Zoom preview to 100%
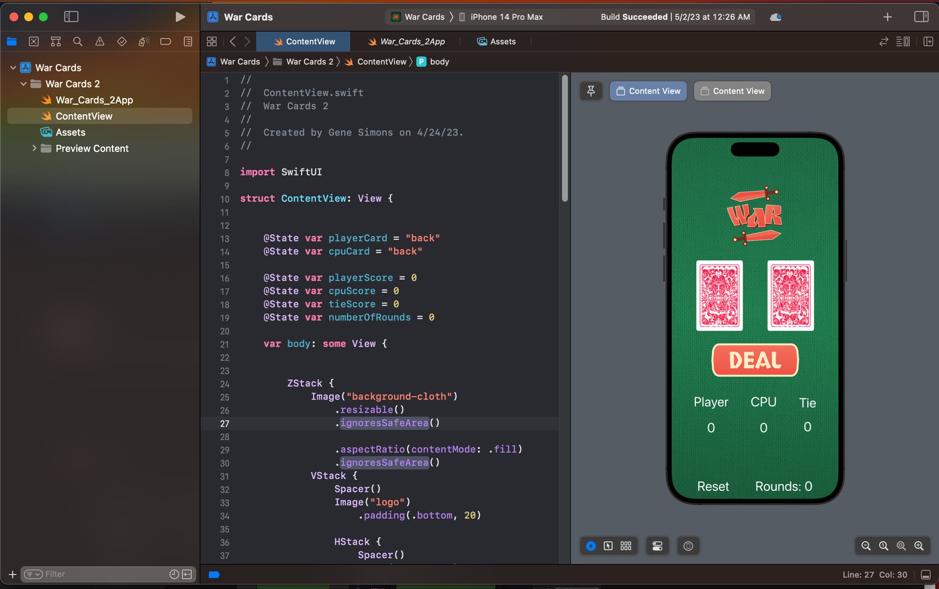This screenshot has height=589, width=939. pyautogui.click(x=883, y=546)
